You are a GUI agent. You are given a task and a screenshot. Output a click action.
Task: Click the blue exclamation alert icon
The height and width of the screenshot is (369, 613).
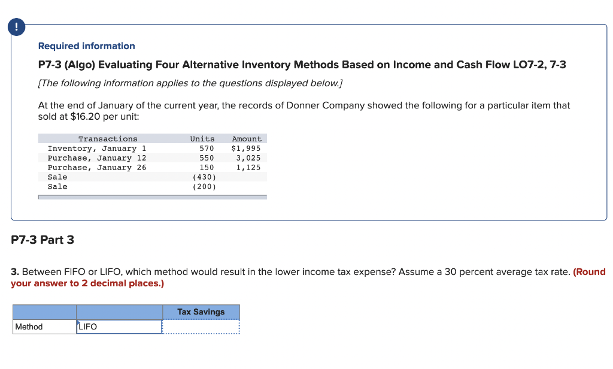pyautogui.click(x=16, y=26)
